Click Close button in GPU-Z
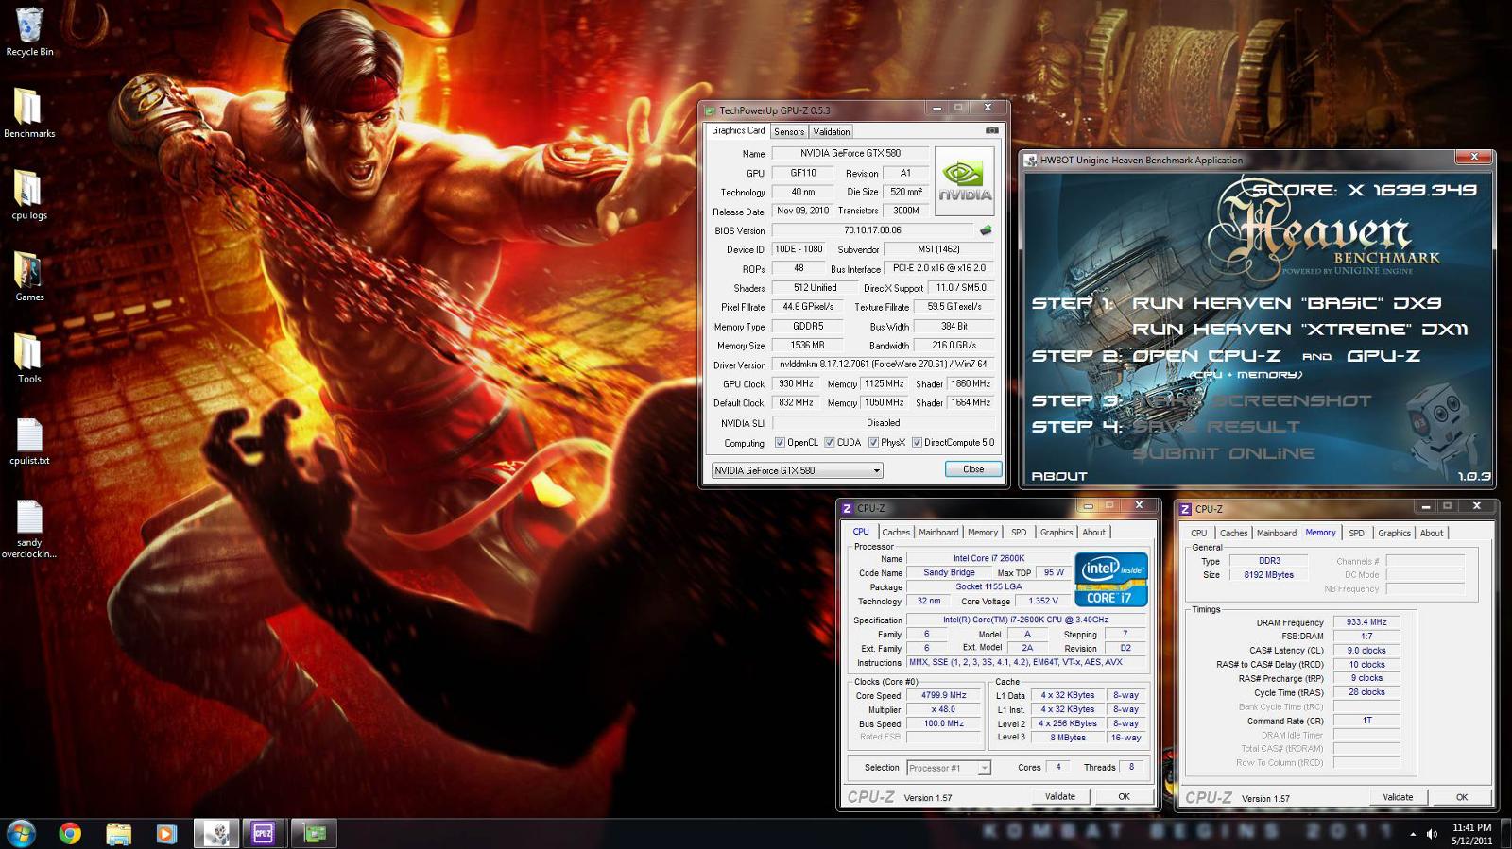 pos(973,469)
